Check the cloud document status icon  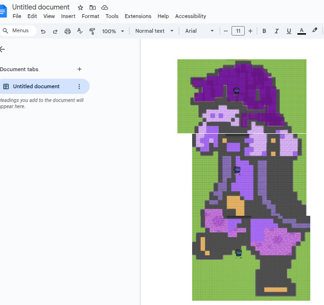(x=104, y=8)
